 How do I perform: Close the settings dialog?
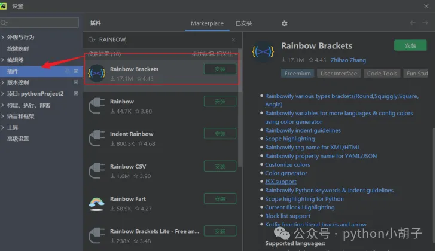pos(426,6)
